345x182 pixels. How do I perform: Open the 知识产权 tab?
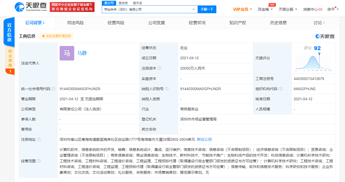click(x=237, y=23)
